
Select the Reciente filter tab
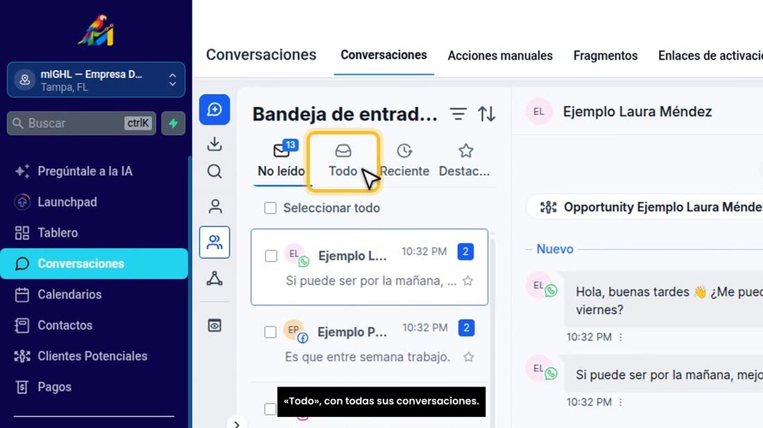click(404, 161)
